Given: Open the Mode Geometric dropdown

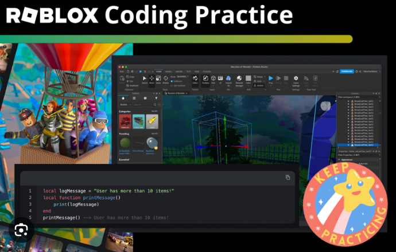Looking at the screenshot, I should click(183, 77).
